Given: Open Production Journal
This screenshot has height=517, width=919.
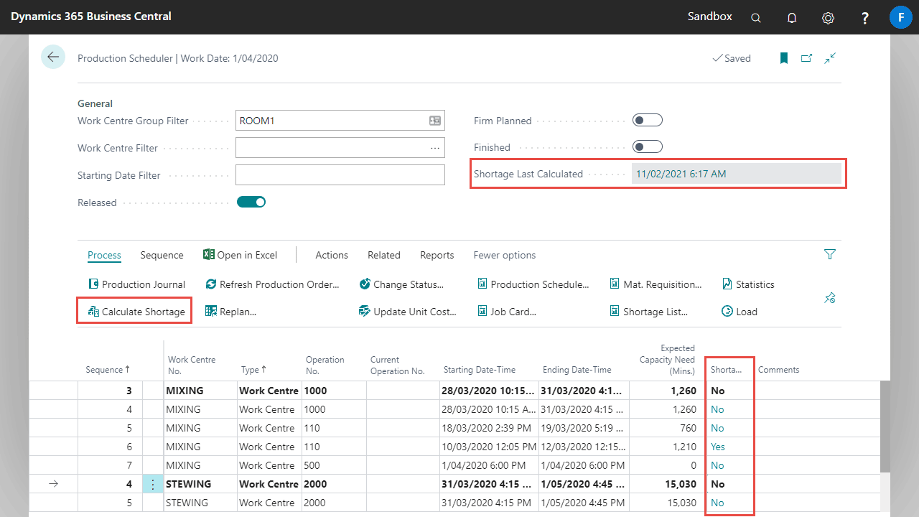Looking at the screenshot, I should [x=136, y=284].
